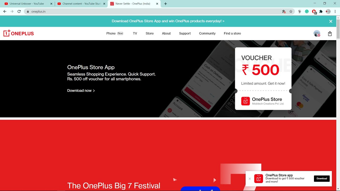Click the OnePlus Store icon in the popup

click(x=258, y=179)
